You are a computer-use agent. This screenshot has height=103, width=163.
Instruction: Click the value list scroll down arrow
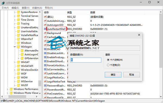[x=161, y=97]
